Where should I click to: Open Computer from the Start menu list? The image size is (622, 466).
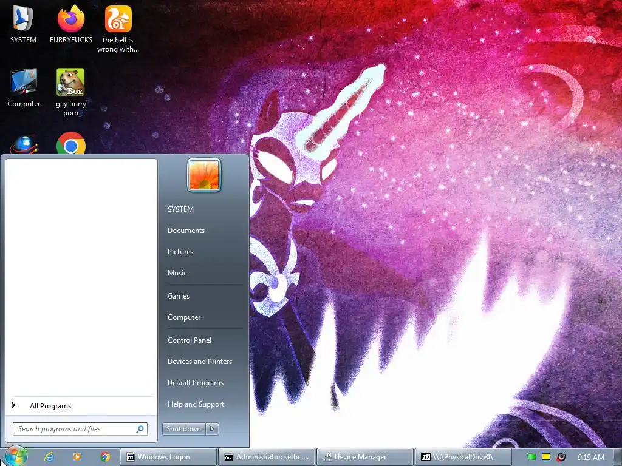[184, 317]
